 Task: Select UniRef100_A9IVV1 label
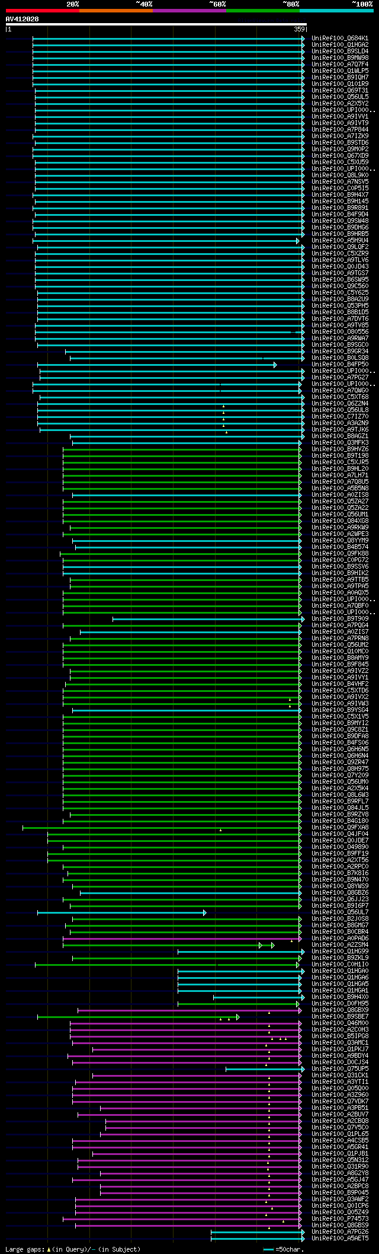pyautogui.click(x=340, y=116)
